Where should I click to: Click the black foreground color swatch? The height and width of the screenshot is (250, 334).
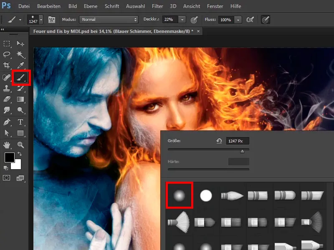pyautogui.click(x=9, y=157)
